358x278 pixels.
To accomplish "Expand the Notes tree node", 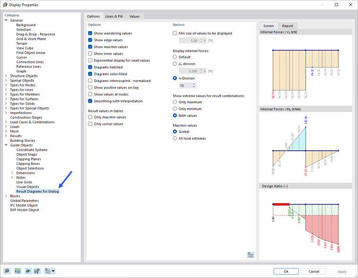I will tap(12, 178).
